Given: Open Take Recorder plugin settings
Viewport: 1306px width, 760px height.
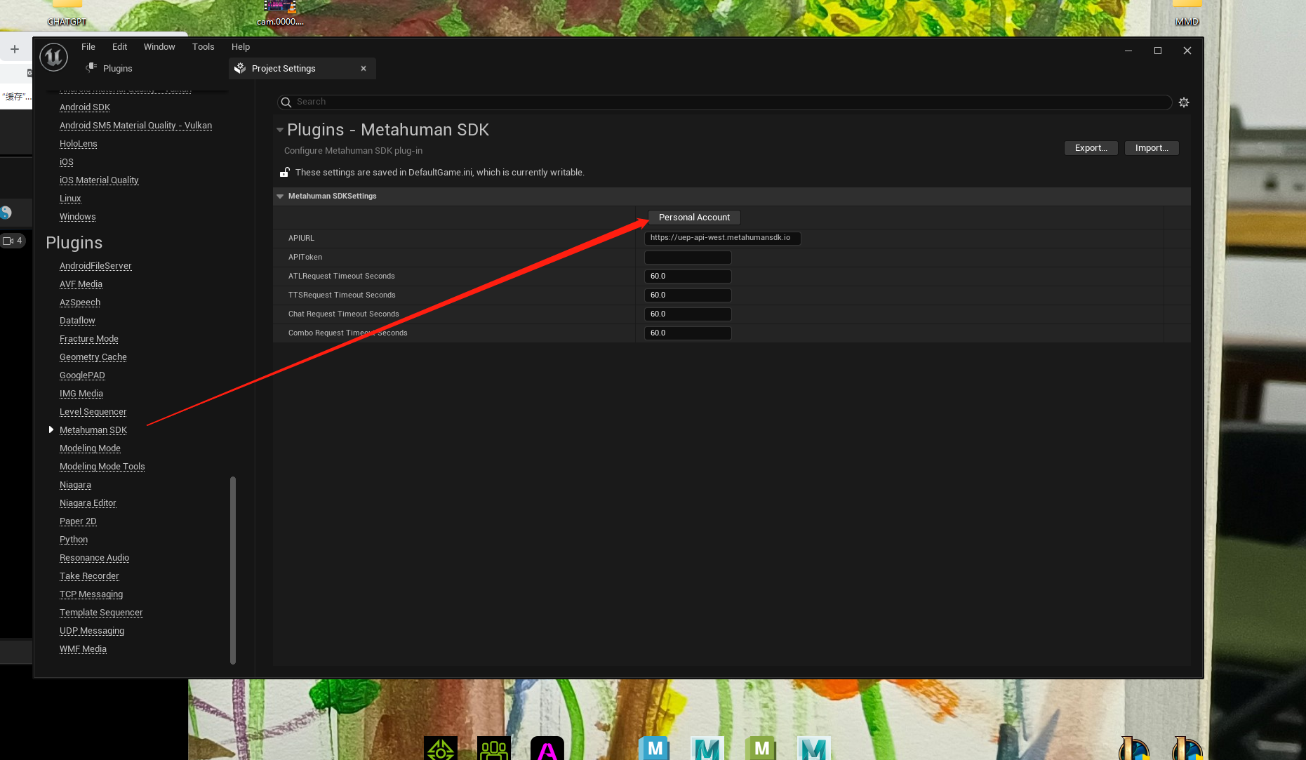Looking at the screenshot, I should (x=89, y=576).
